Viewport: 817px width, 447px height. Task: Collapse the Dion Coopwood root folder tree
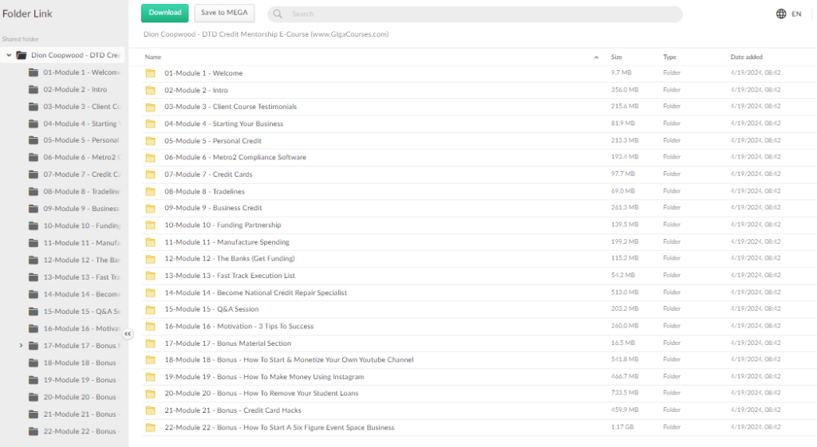click(9, 56)
